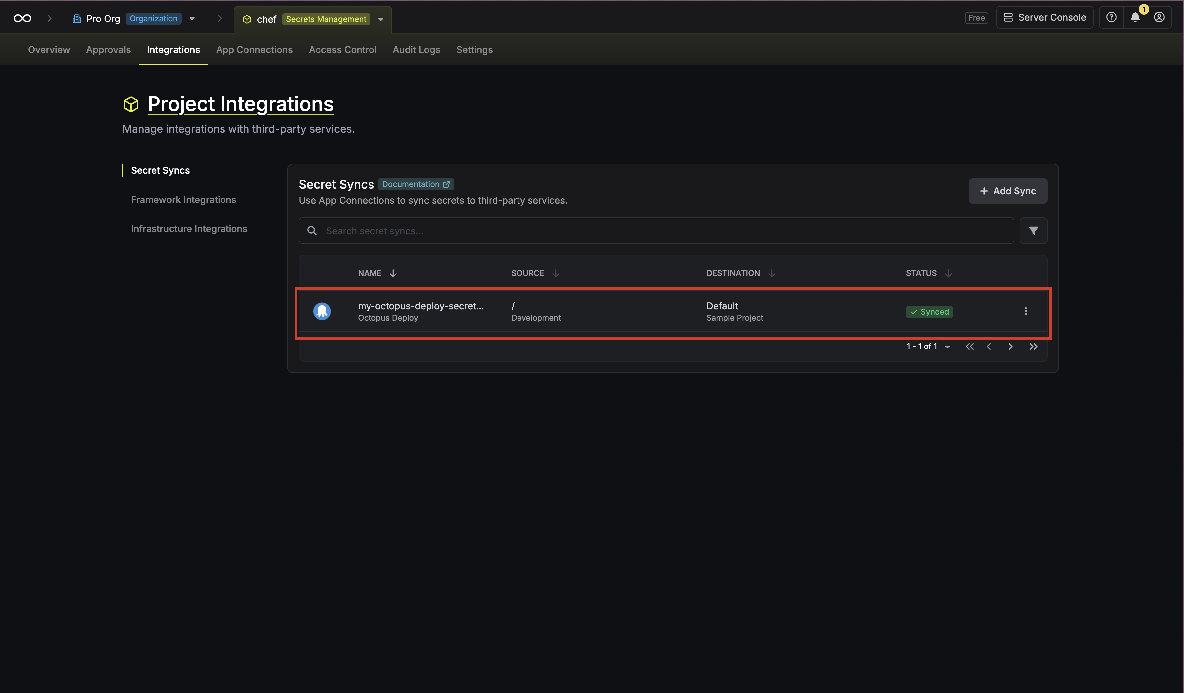Select Framework Integrations in the sidebar
Screen dimensions: 1184x693
point(183,200)
